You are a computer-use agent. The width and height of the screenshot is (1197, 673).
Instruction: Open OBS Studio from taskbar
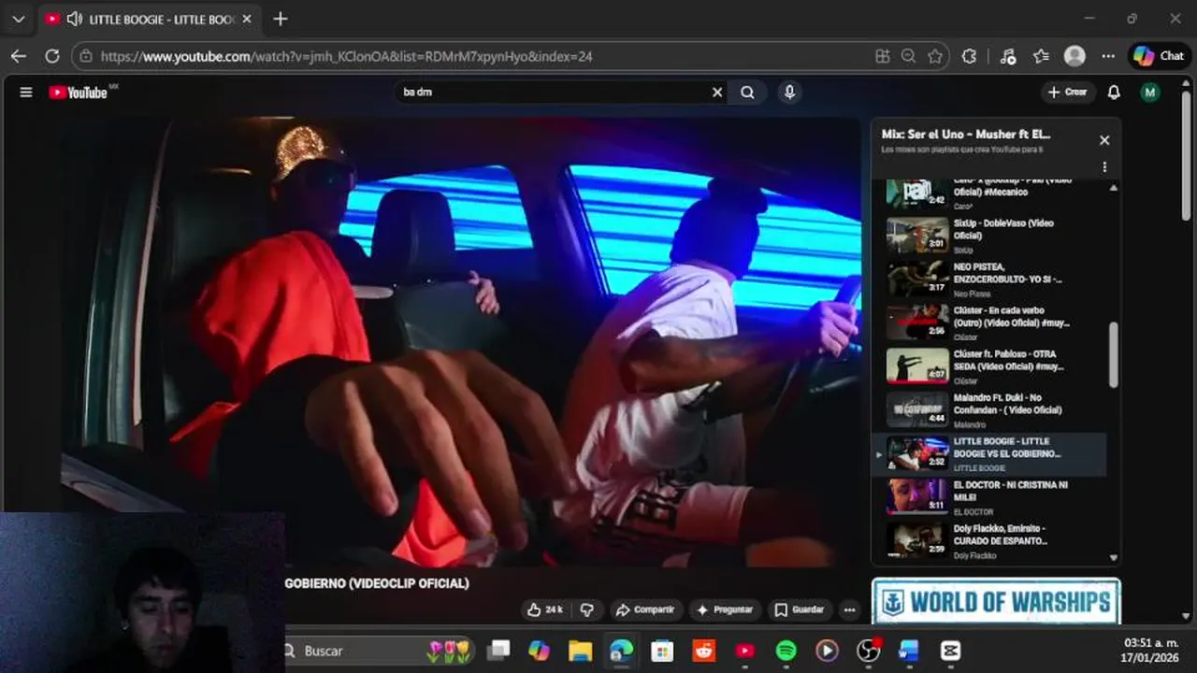(x=869, y=651)
